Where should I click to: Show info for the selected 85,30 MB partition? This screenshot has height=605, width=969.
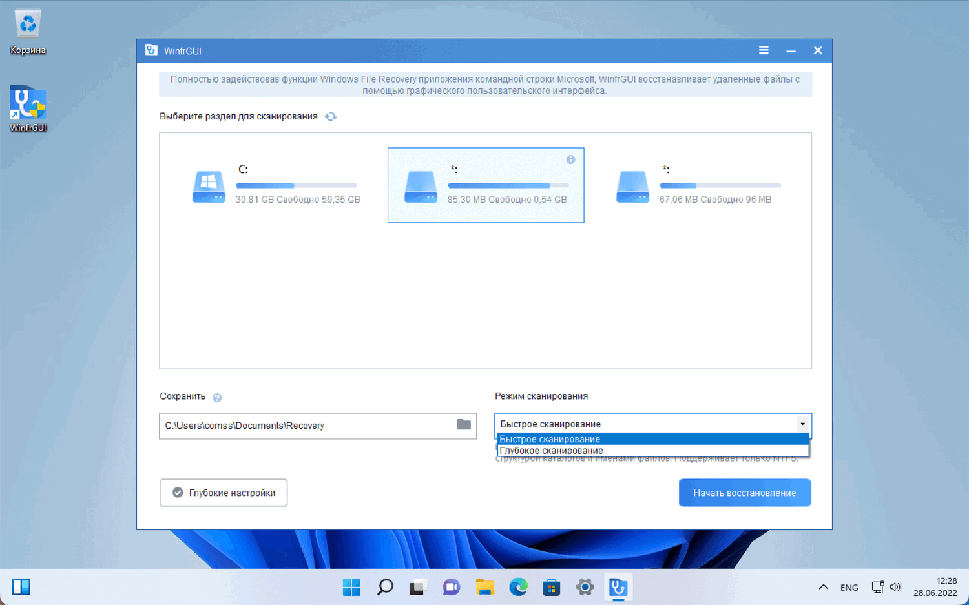[570, 159]
